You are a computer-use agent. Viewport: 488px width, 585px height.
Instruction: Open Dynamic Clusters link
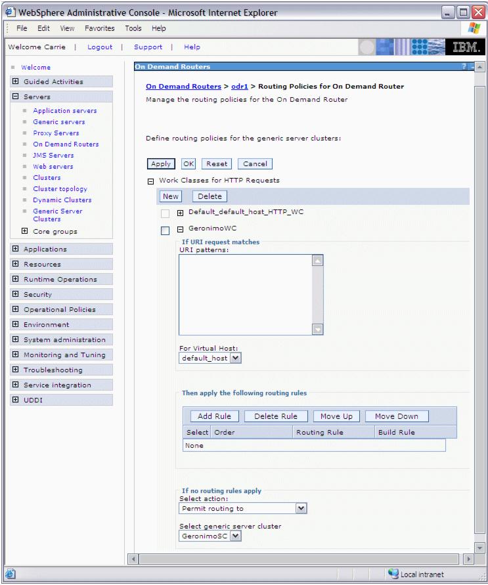point(62,200)
